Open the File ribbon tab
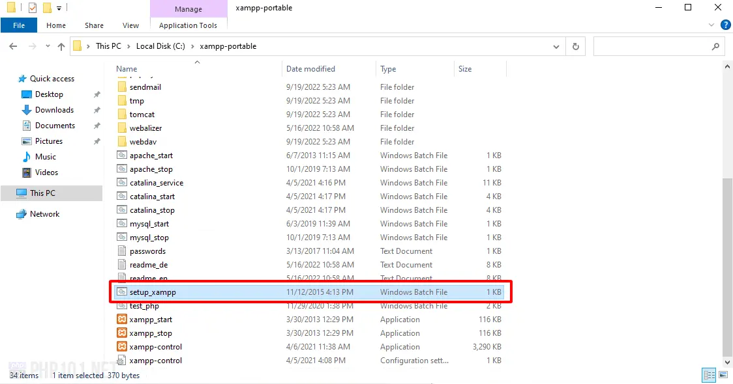Screen dimensions: 733x384 coord(19,25)
